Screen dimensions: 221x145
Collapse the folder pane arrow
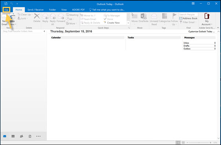coord(44,31)
